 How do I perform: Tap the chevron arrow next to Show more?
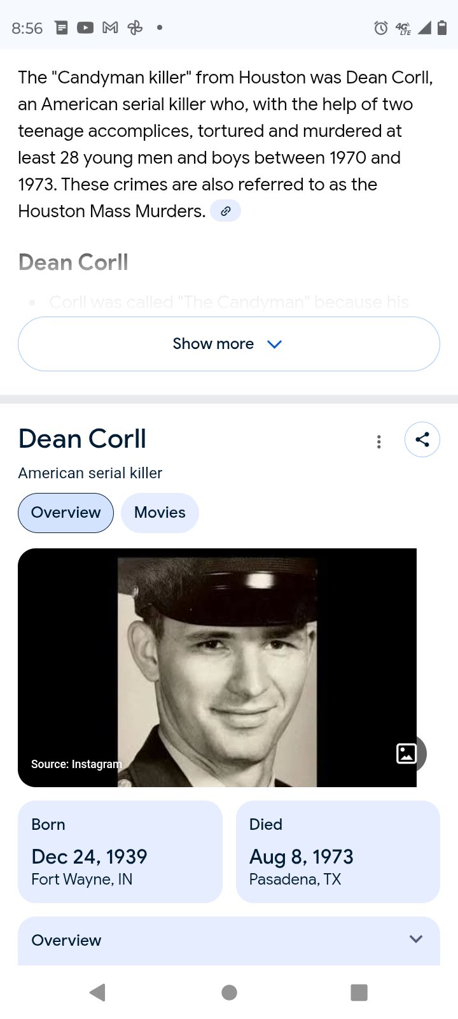coord(274,344)
